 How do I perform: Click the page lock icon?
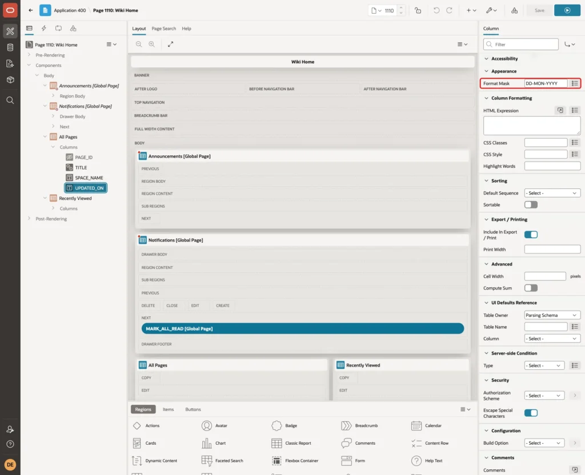click(418, 10)
